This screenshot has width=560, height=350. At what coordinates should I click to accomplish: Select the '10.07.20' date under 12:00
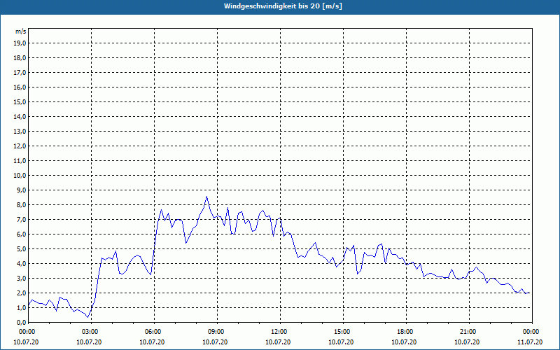(278, 342)
